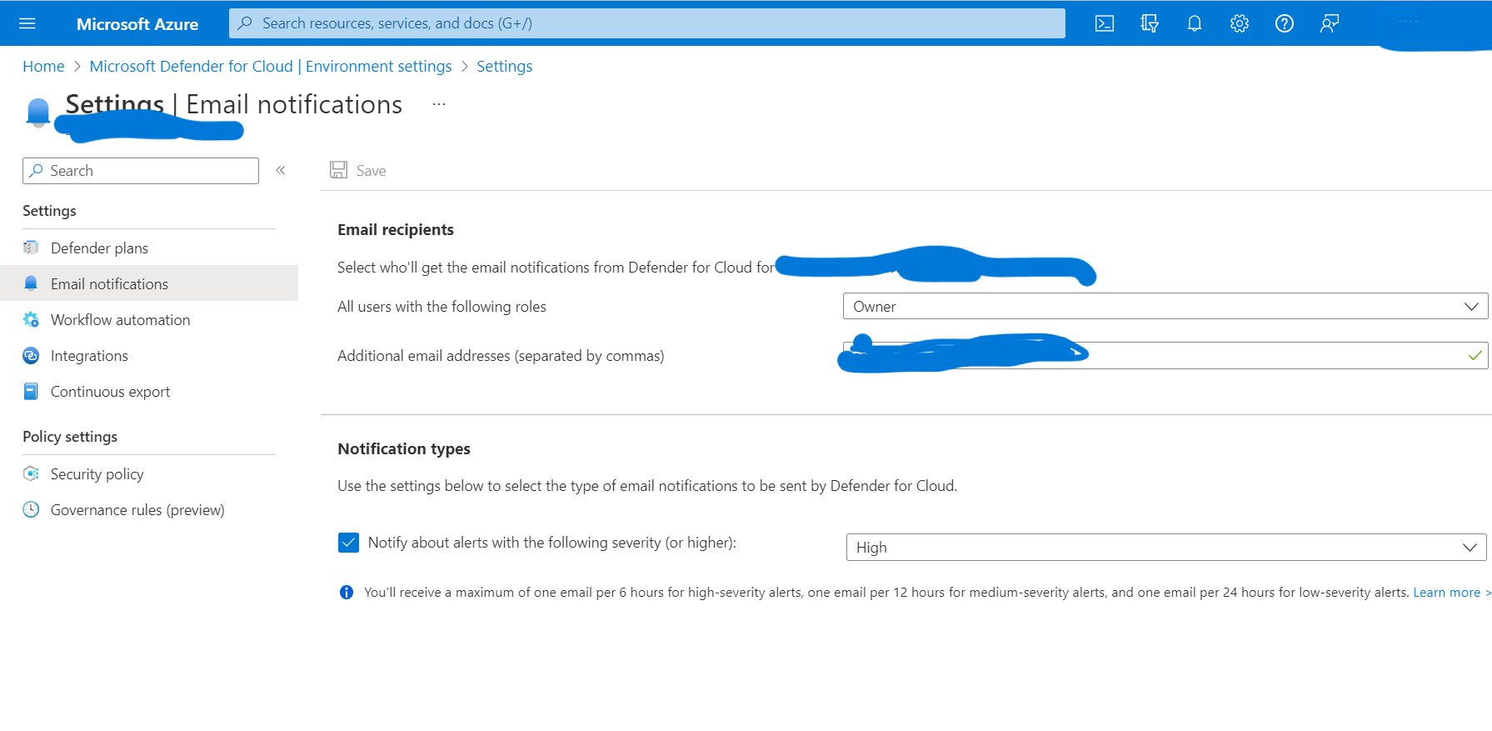Click the Microsoft Azure logo text

pyautogui.click(x=137, y=24)
